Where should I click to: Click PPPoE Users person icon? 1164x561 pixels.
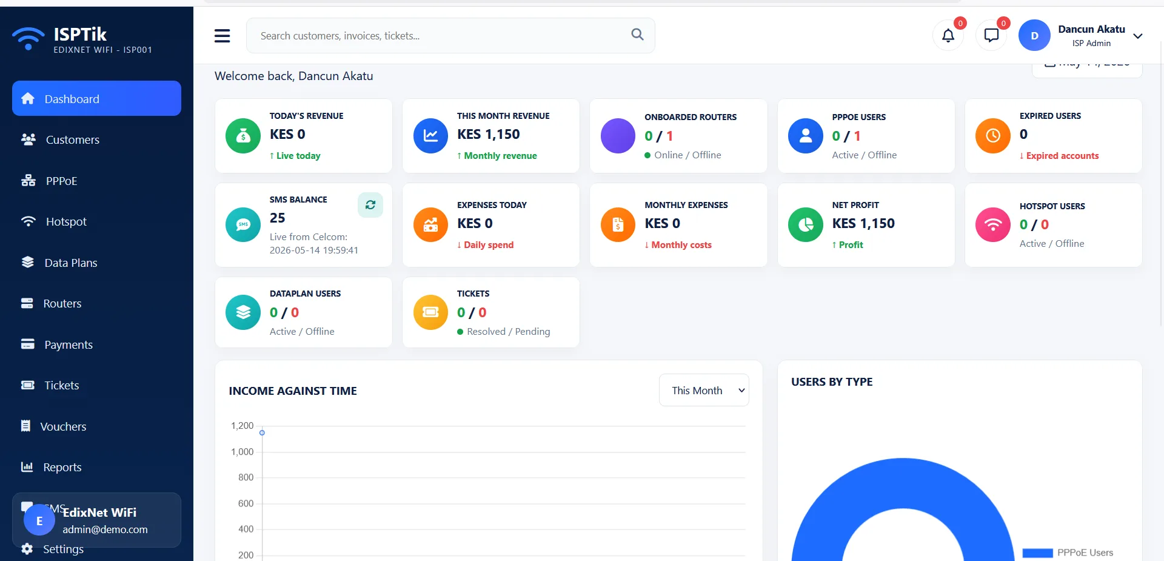[x=805, y=136]
